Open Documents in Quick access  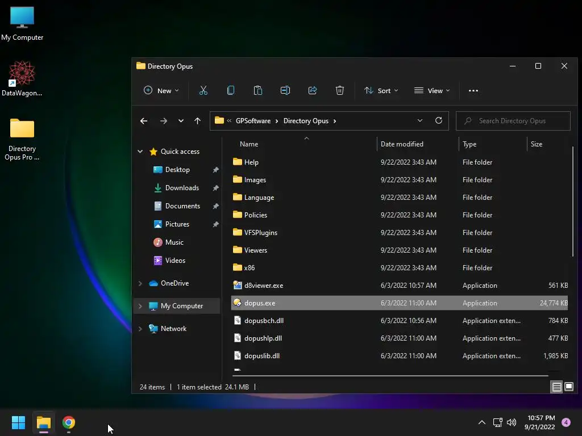[x=182, y=206]
